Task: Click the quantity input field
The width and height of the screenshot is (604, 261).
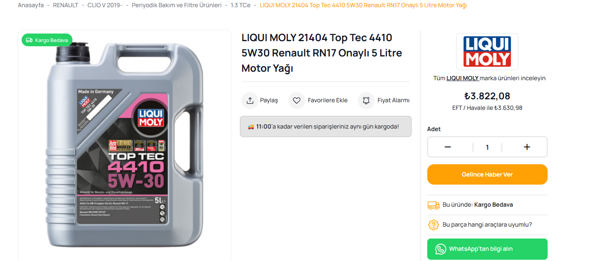Action: click(487, 147)
